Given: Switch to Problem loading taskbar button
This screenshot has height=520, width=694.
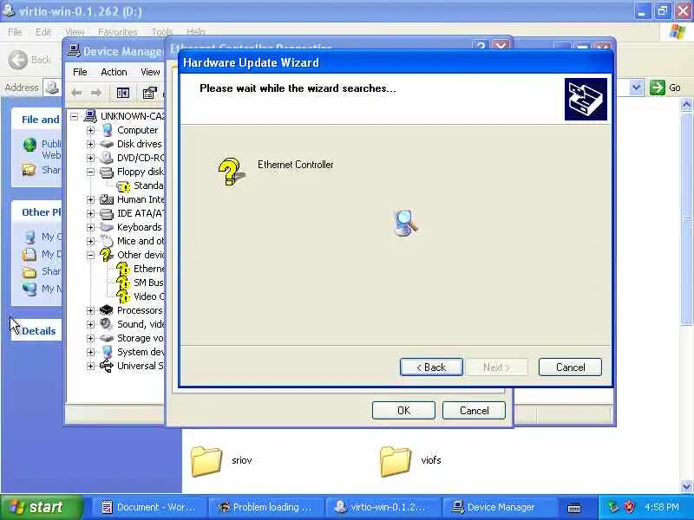Looking at the screenshot, I should [x=265, y=507].
